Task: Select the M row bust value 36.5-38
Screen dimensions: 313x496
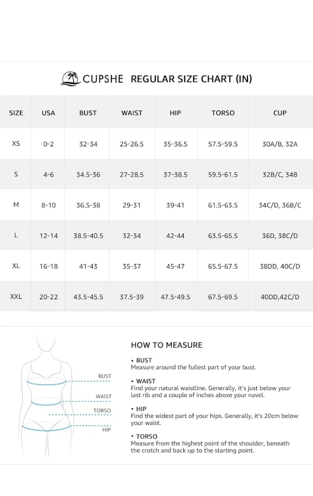Action: point(88,205)
